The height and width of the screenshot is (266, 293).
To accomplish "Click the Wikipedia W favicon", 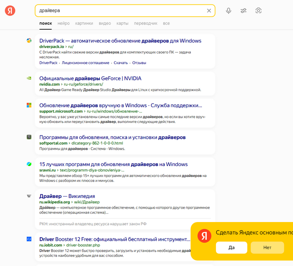I will 29,196.
